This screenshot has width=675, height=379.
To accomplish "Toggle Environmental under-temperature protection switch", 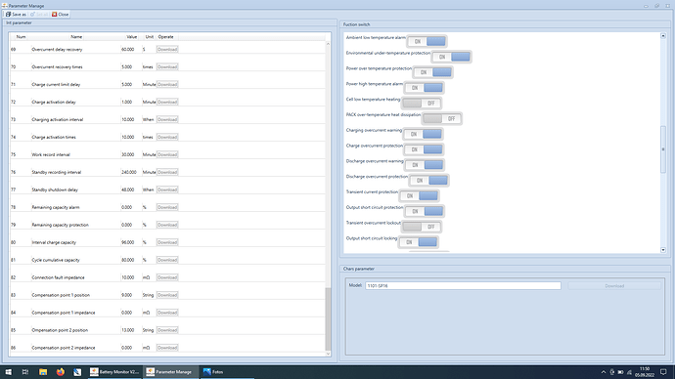I will click(x=451, y=57).
